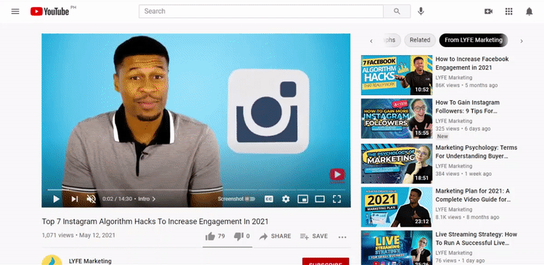Open the YouTube apps grid
This screenshot has width=544, height=265.
508,12
